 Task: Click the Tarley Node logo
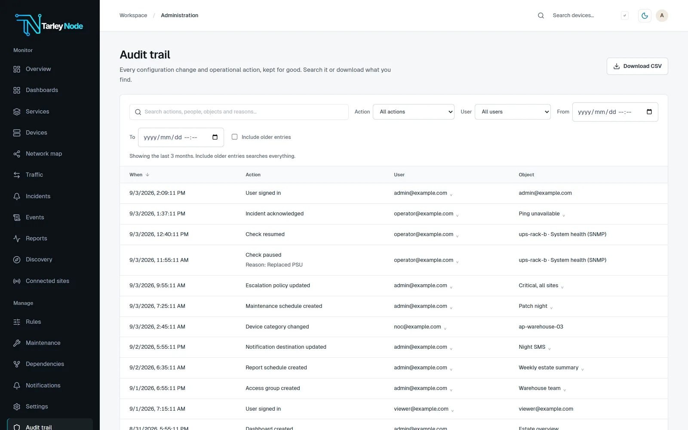pos(49,25)
